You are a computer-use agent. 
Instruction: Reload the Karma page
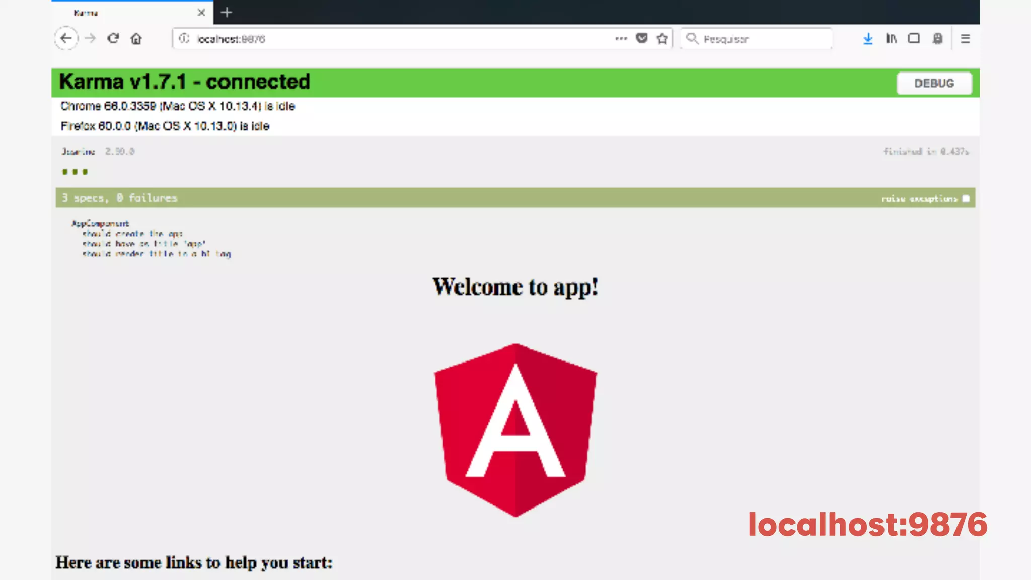point(113,38)
